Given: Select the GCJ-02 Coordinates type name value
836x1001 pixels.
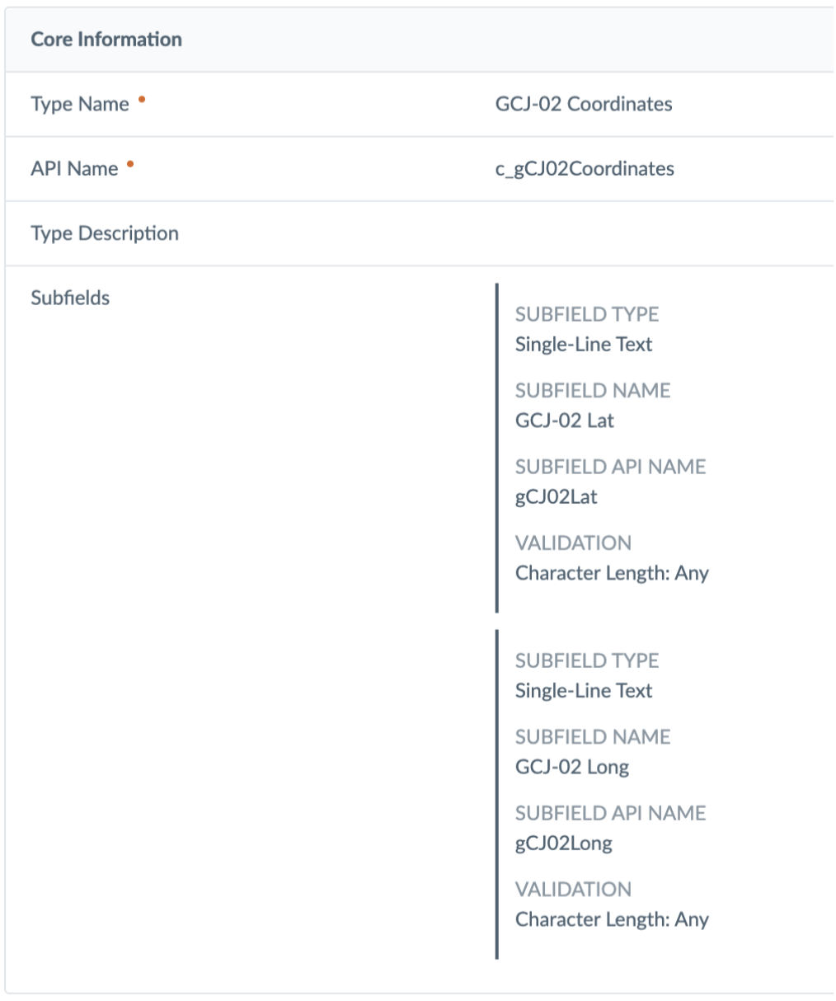Looking at the screenshot, I should pyautogui.click(x=583, y=104).
